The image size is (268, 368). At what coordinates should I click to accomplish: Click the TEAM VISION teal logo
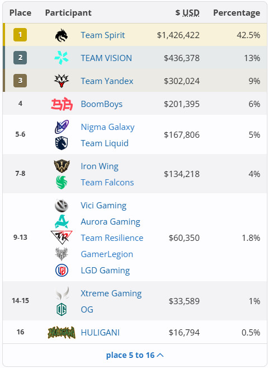[x=62, y=58]
